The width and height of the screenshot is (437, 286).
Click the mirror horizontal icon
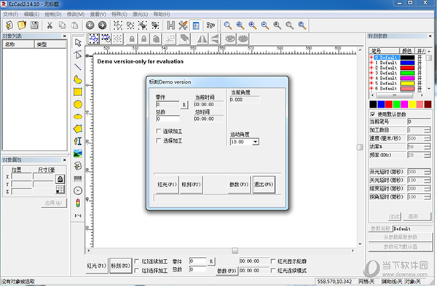202,39
